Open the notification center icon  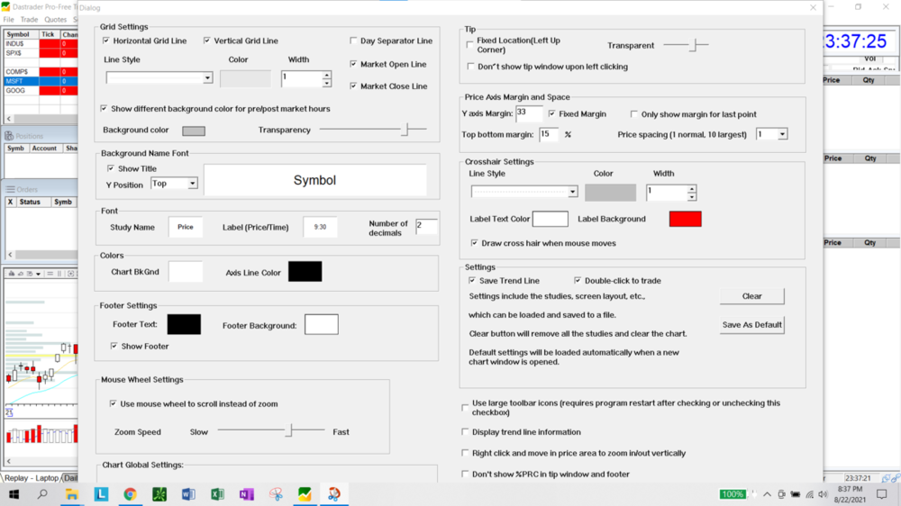click(x=881, y=494)
